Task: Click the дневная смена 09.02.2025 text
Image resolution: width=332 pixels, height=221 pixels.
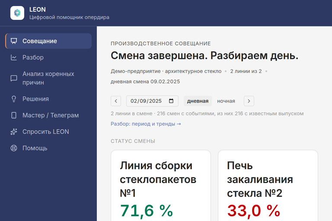Action: pyautogui.click(x=145, y=82)
